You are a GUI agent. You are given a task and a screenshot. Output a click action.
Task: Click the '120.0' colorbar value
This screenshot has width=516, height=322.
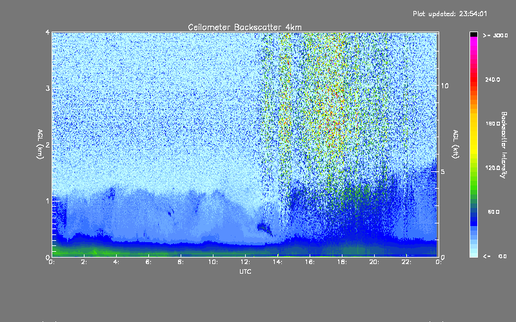pos(493,167)
